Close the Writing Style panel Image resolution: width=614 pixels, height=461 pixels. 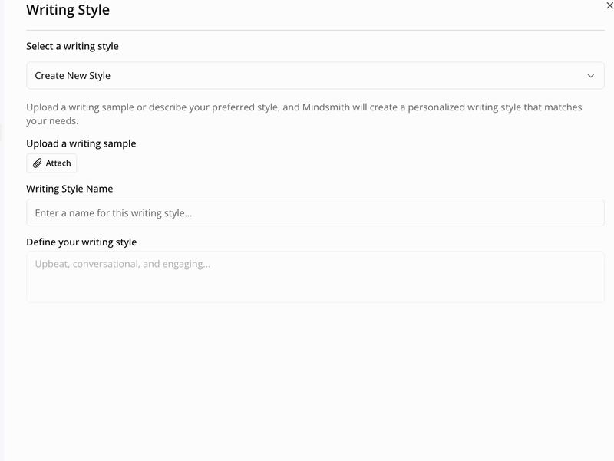[609, 6]
